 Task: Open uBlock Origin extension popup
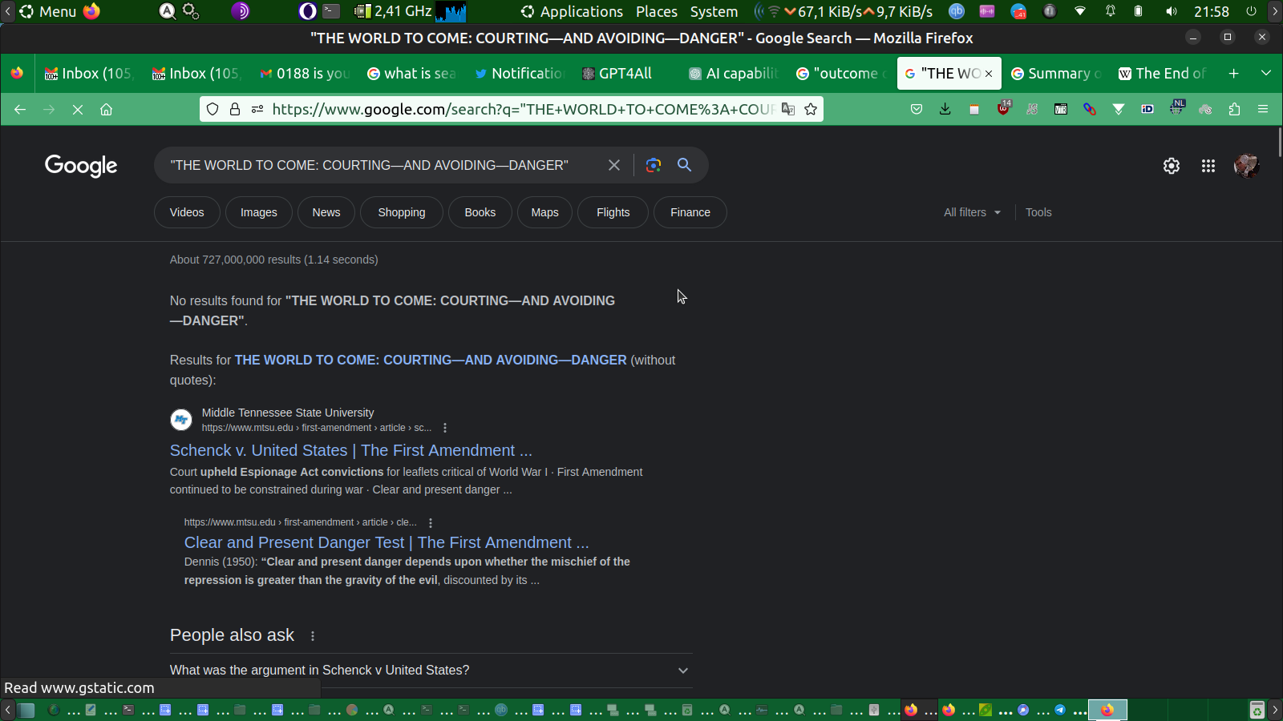1003,108
